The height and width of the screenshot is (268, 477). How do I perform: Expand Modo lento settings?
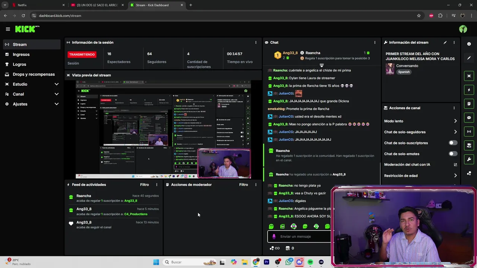[455, 121]
